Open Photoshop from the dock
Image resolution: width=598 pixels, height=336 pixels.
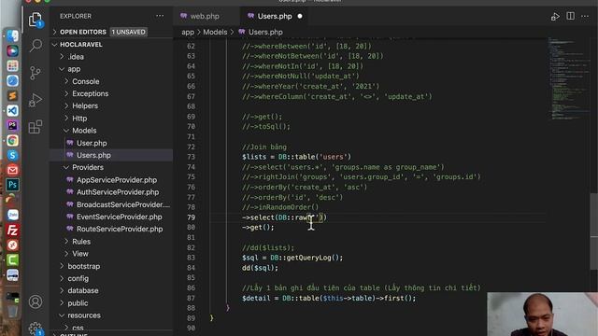click(x=12, y=185)
